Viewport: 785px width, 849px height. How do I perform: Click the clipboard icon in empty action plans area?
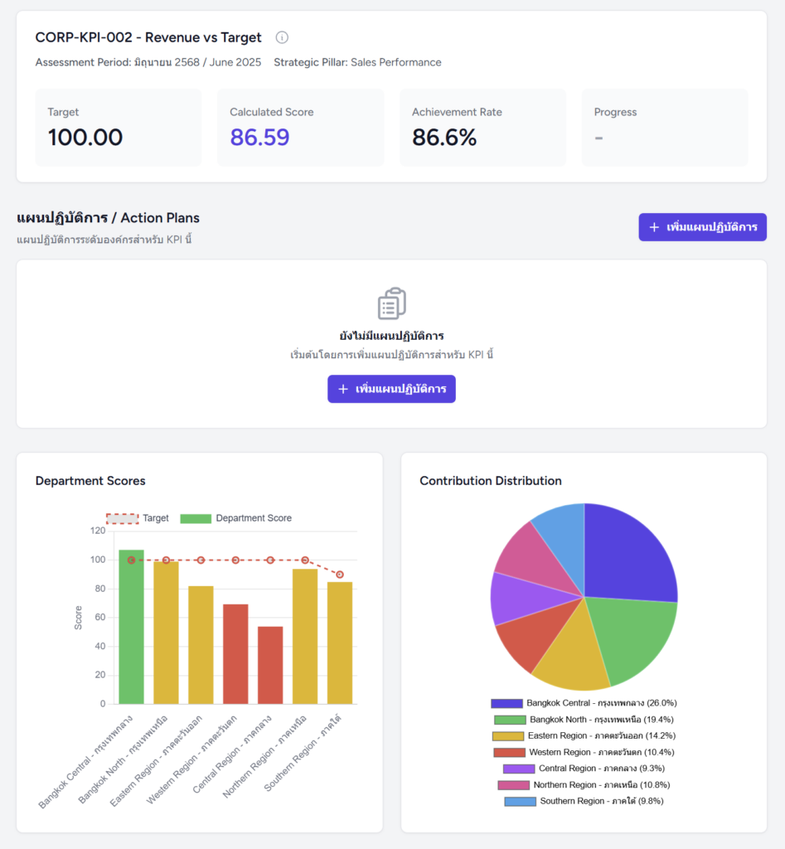click(391, 303)
